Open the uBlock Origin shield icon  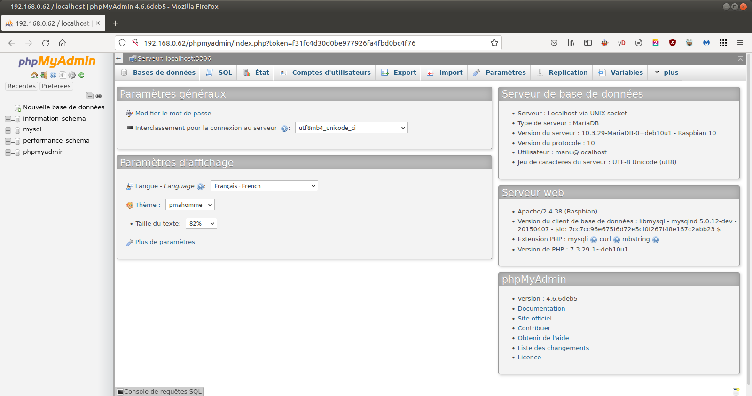(x=673, y=43)
